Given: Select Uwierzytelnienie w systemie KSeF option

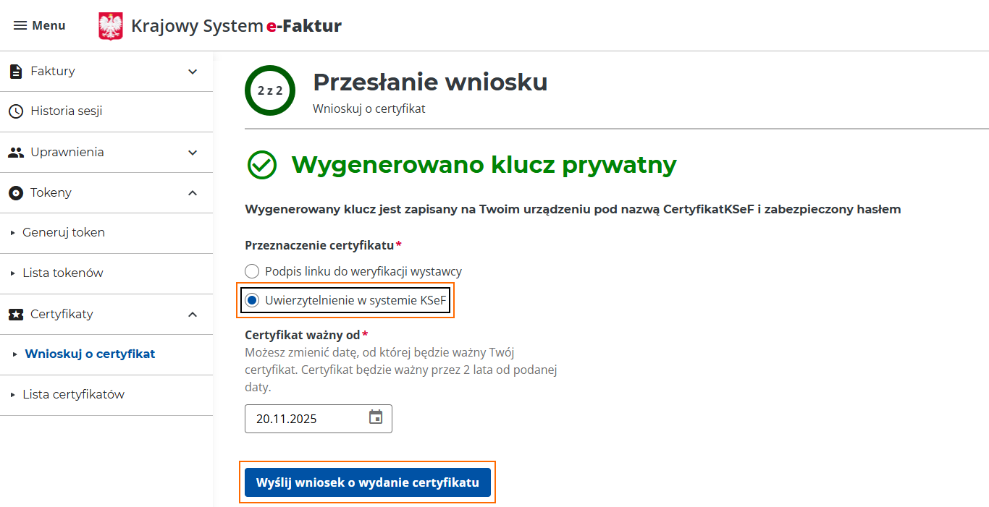Looking at the screenshot, I should point(252,300).
